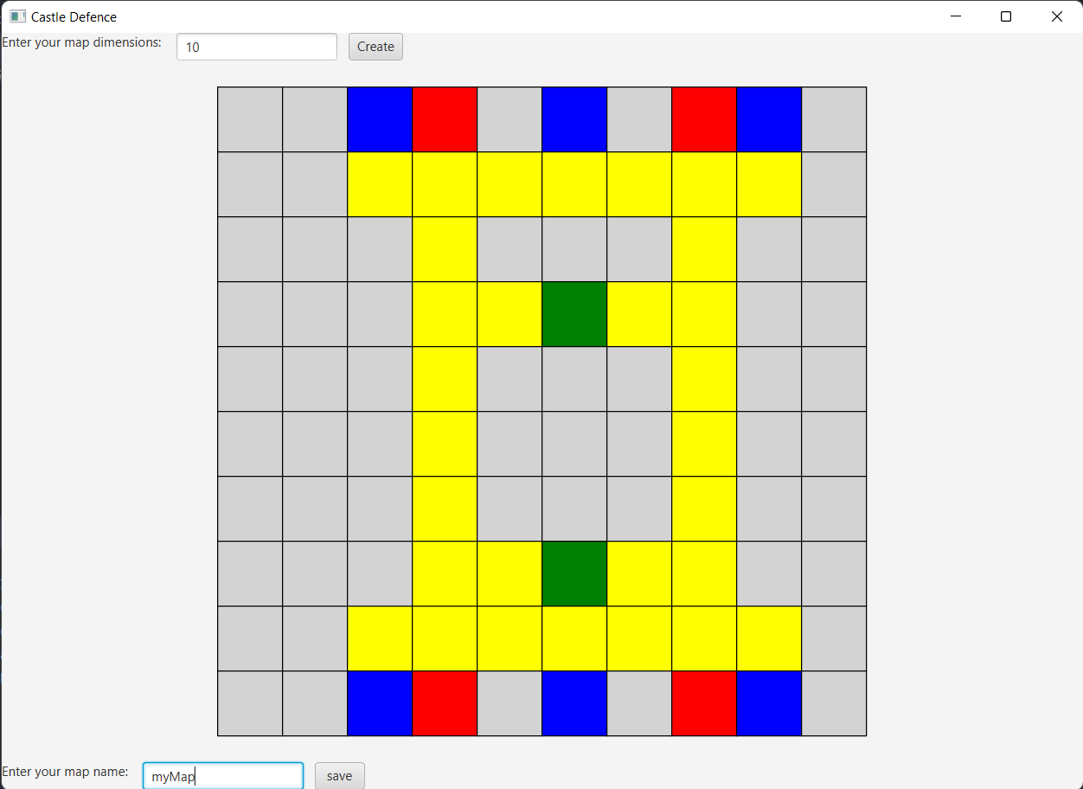Click a yellow tile in the bottom path row

[509, 638]
